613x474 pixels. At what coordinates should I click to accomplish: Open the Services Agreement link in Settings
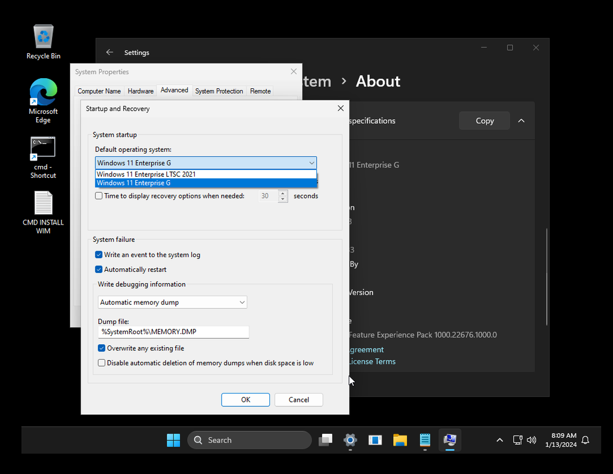coord(366,350)
